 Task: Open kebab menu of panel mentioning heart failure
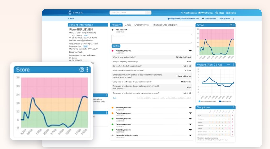click(106, 95)
